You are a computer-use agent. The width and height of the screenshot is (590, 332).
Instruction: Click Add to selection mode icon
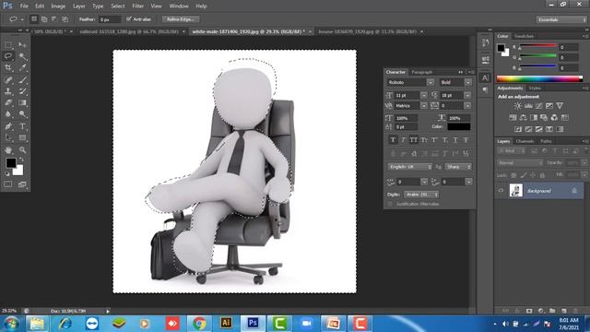(x=44, y=19)
